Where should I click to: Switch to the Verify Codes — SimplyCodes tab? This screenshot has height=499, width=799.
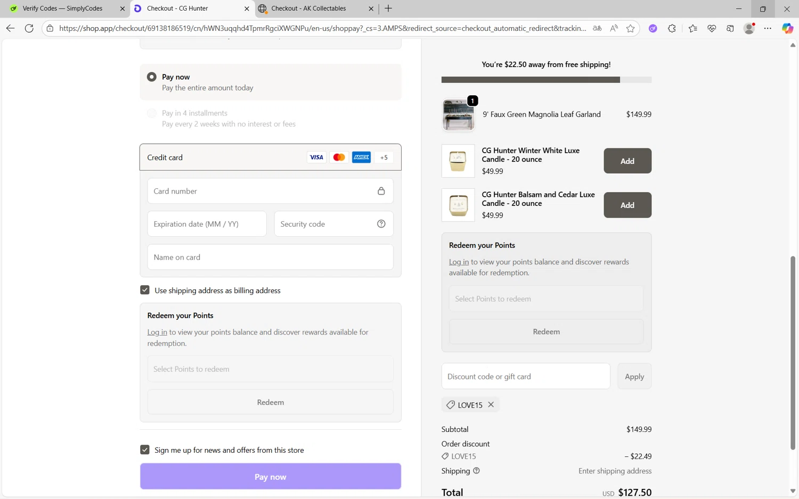(x=67, y=9)
